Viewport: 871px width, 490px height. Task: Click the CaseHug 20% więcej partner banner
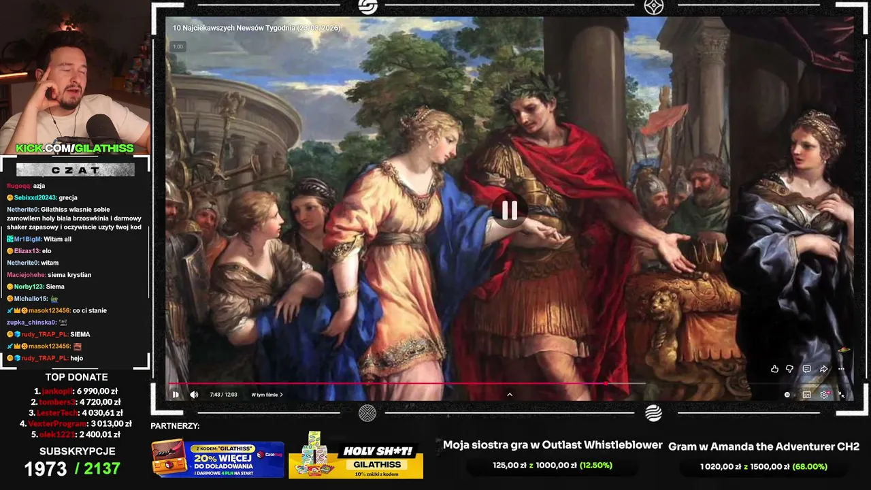coord(218,459)
